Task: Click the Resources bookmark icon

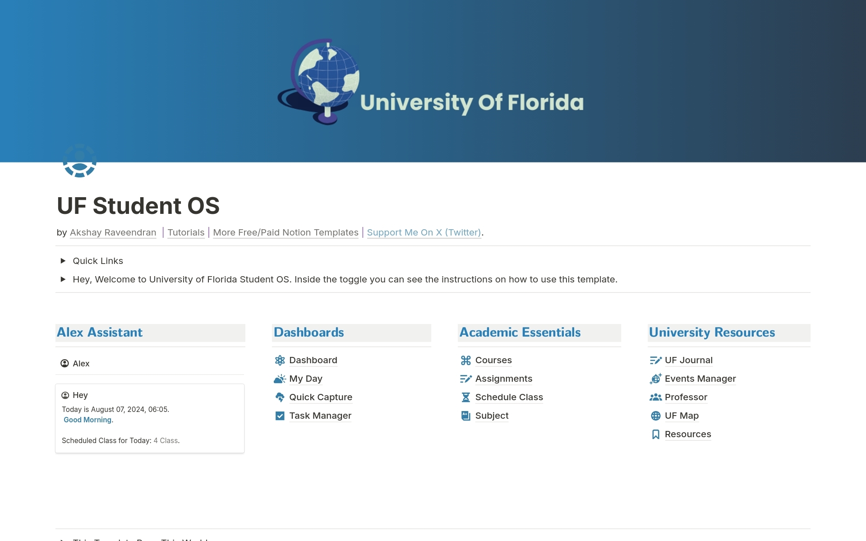Action: tap(656, 434)
